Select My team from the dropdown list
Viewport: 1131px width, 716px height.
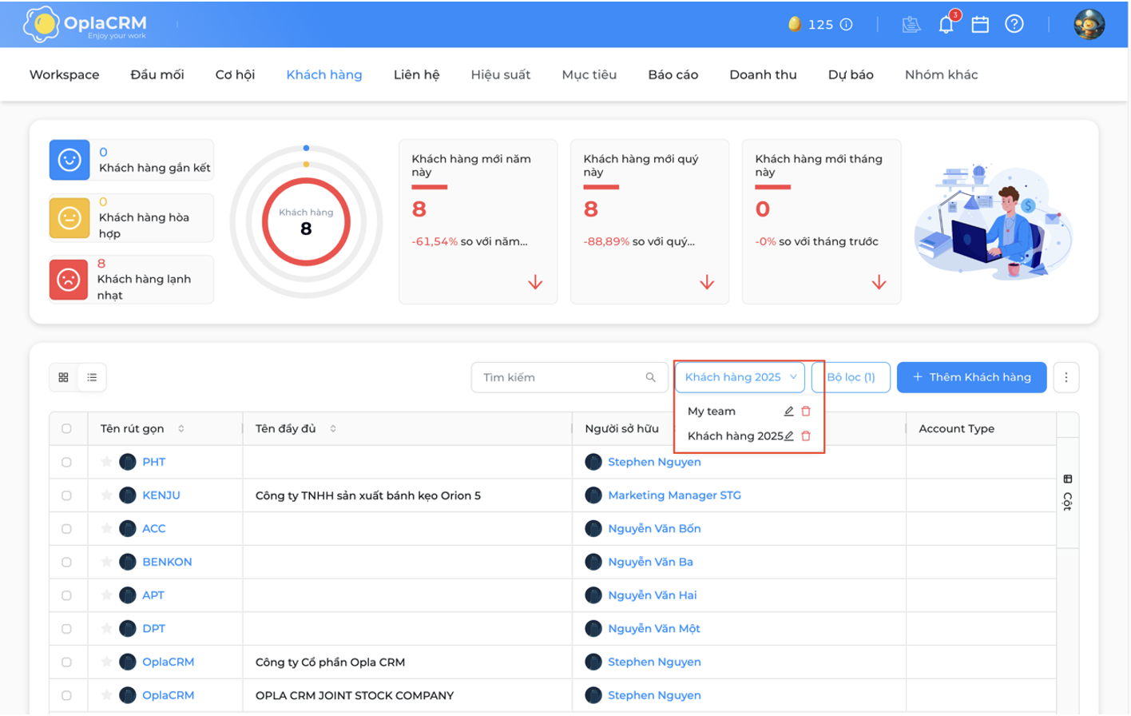coord(712,412)
